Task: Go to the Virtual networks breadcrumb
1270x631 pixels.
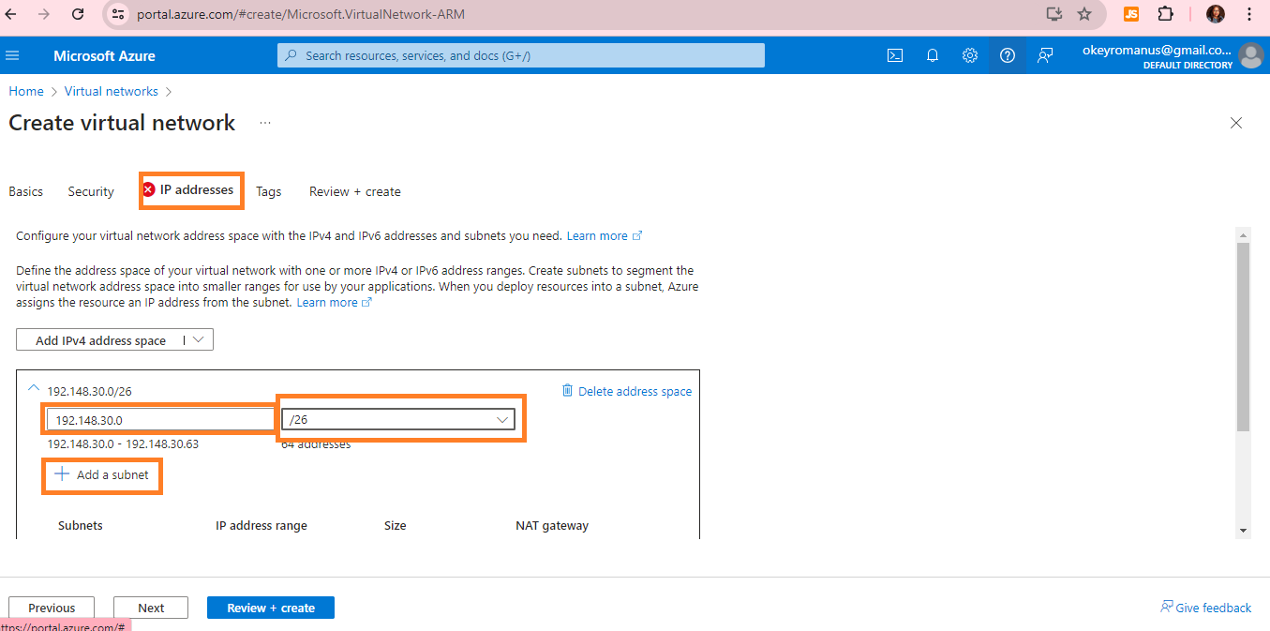Action: click(x=112, y=91)
